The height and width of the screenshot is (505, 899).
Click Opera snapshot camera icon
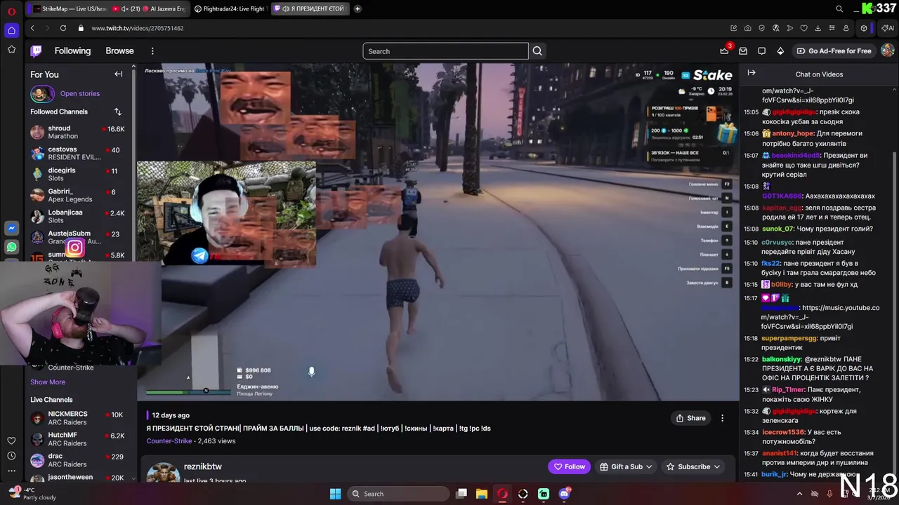(x=747, y=28)
